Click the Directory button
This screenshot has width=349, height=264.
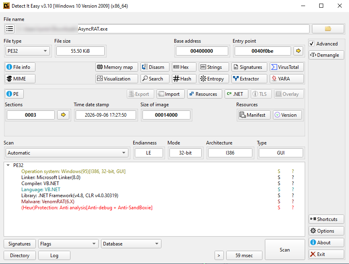click(20, 255)
